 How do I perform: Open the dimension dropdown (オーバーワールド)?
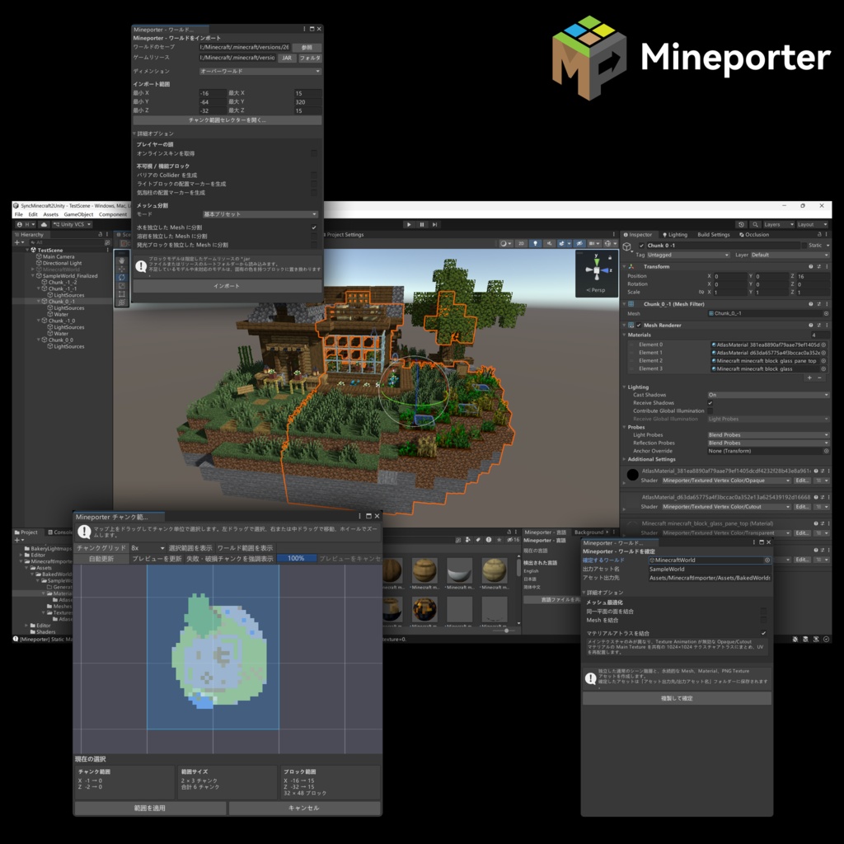point(260,71)
